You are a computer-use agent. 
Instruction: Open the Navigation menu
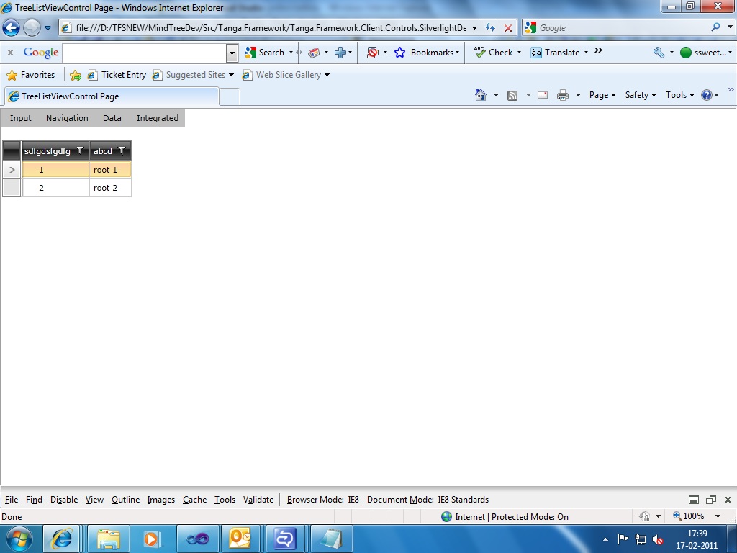tap(67, 118)
